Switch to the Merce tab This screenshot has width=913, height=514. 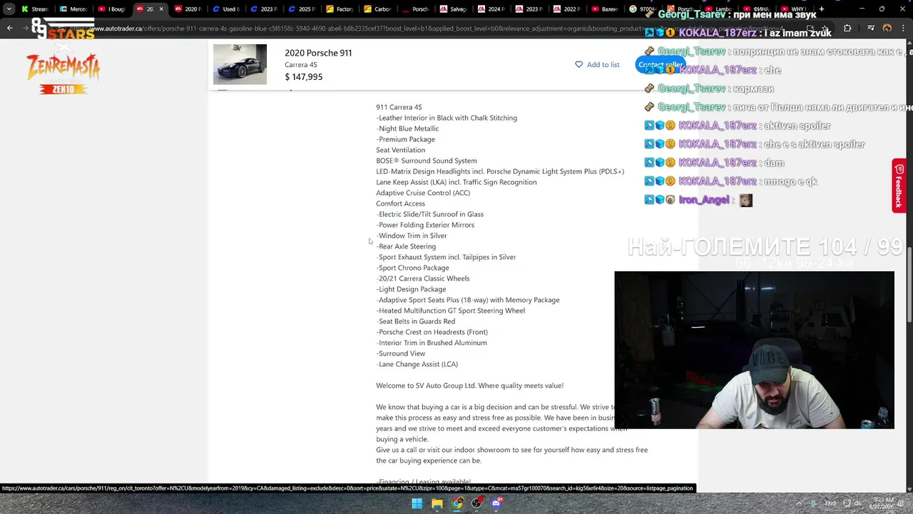click(x=73, y=9)
